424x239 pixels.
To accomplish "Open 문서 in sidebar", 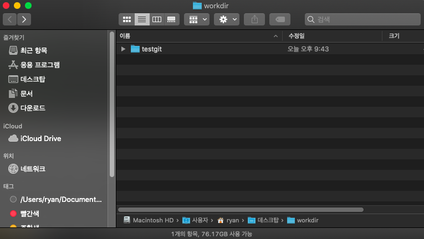I will tap(21, 93).
